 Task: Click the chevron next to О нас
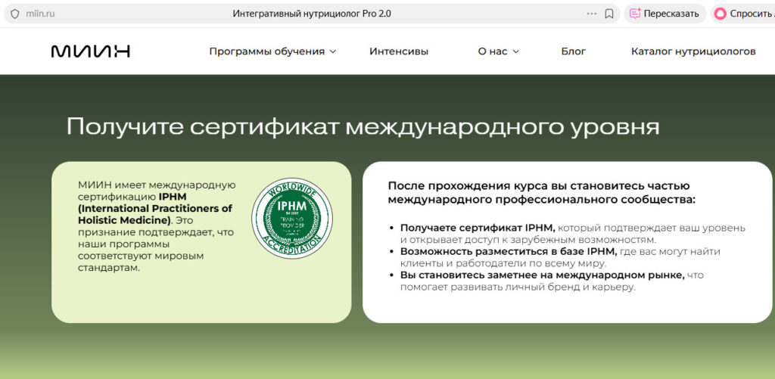tap(515, 51)
